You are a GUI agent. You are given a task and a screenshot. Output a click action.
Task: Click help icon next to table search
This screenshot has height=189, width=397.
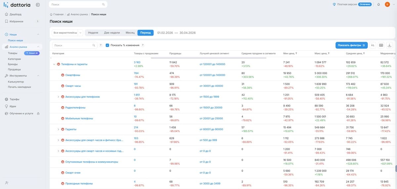pyautogui.click(x=101, y=45)
